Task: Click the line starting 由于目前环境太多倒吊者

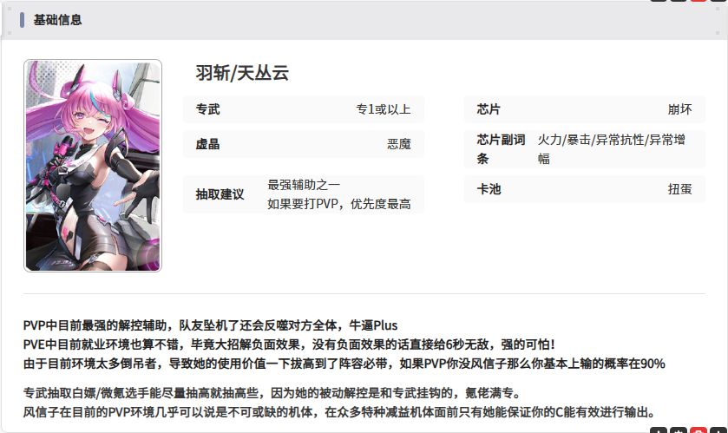Action: click(x=344, y=364)
